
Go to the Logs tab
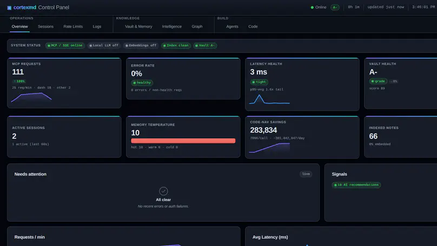coord(97,26)
